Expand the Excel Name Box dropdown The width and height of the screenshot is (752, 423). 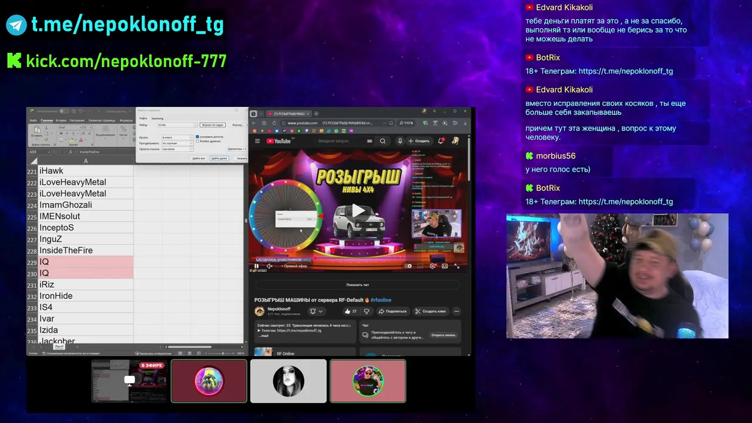[x=49, y=152]
